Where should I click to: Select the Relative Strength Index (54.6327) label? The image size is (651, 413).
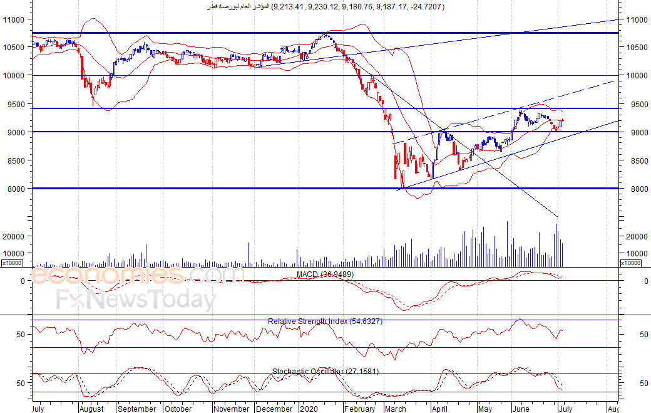[325, 321]
